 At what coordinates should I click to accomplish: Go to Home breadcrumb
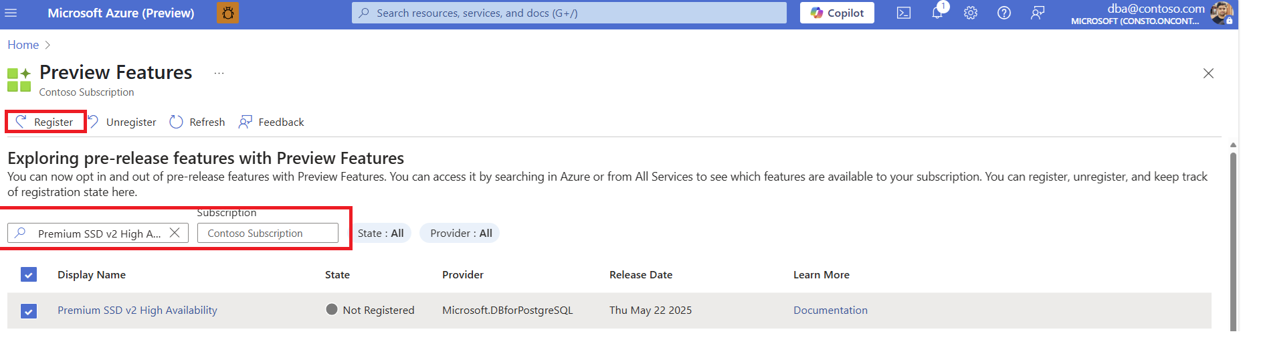click(x=23, y=45)
